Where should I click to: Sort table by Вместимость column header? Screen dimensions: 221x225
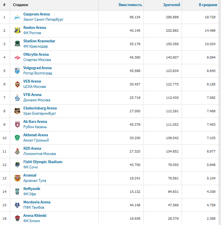click(130, 5)
